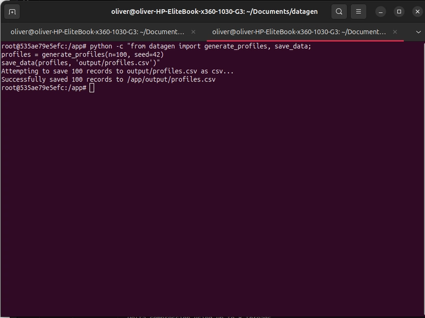Viewport: 425px width, 318px height.
Task: Close the active second terminal tab
Action: [x=395, y=32]
